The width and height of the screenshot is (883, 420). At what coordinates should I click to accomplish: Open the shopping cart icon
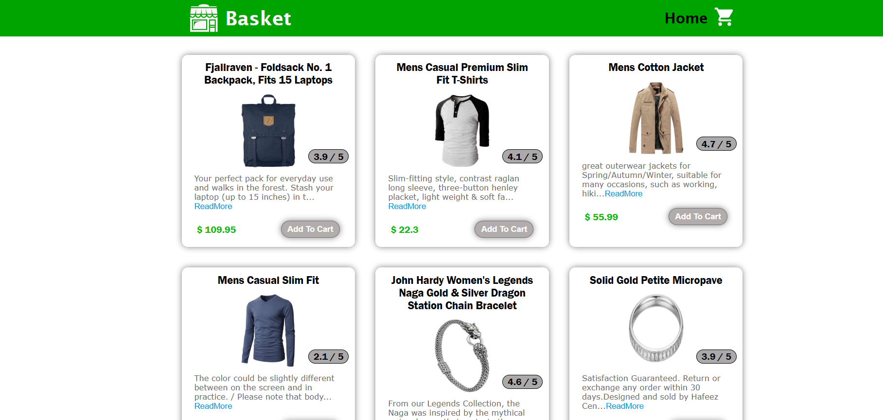pos(724,17)
